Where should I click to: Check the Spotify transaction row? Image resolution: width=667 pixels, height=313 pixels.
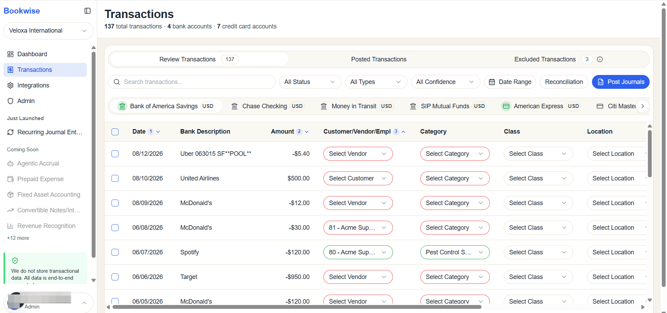115,252
